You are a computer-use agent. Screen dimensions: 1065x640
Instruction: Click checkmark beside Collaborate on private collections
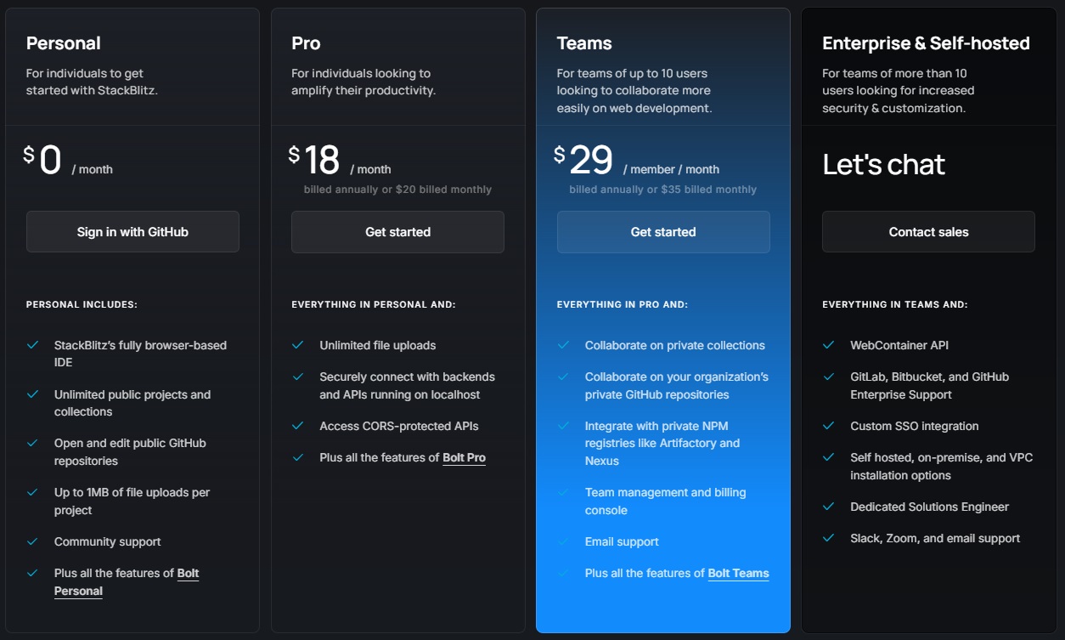click(x=563, y=345)
